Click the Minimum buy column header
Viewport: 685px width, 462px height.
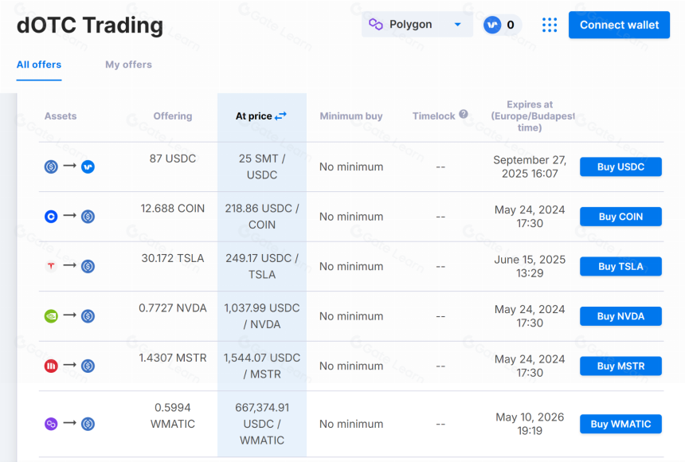tap(351, 116)
